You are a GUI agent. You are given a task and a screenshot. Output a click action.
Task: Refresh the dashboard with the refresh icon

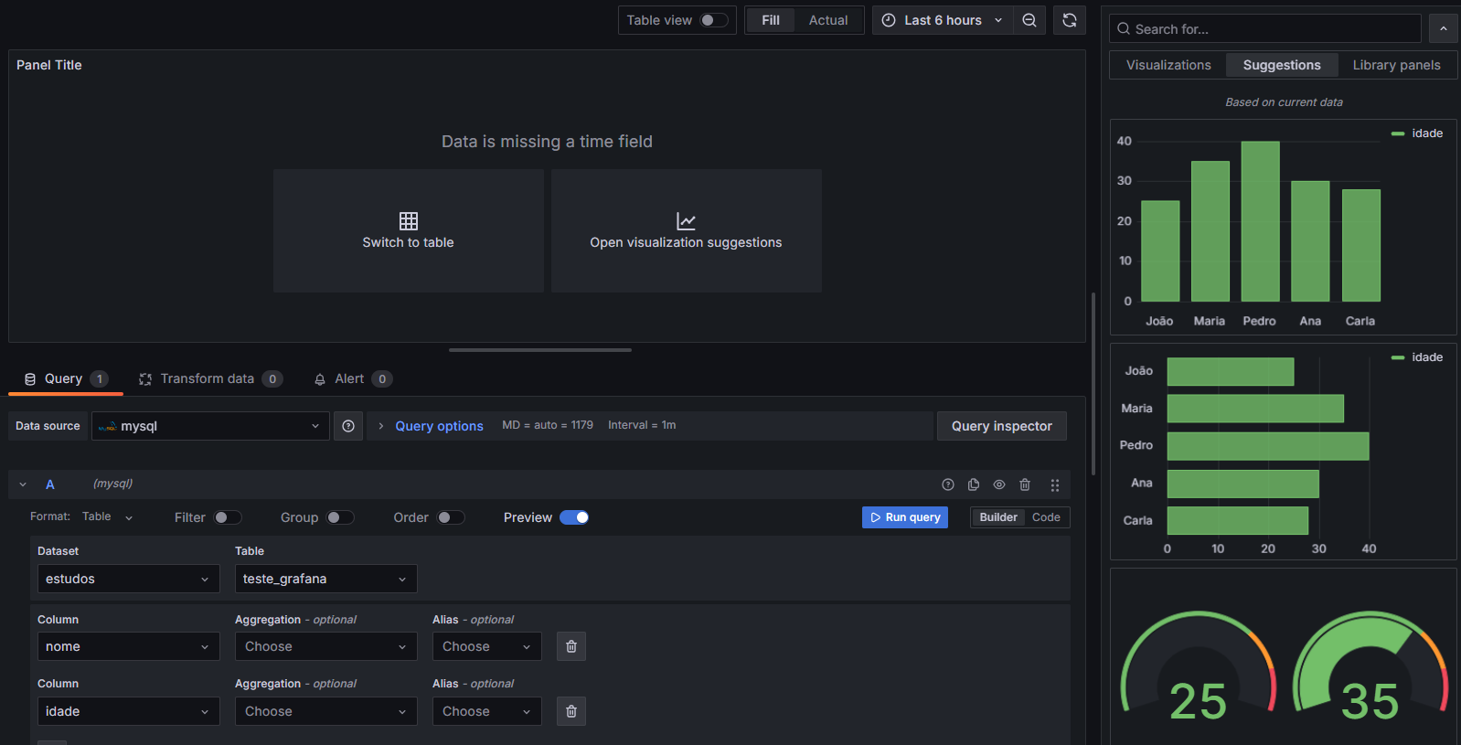pyautogui.click(x=1070, y=20)
